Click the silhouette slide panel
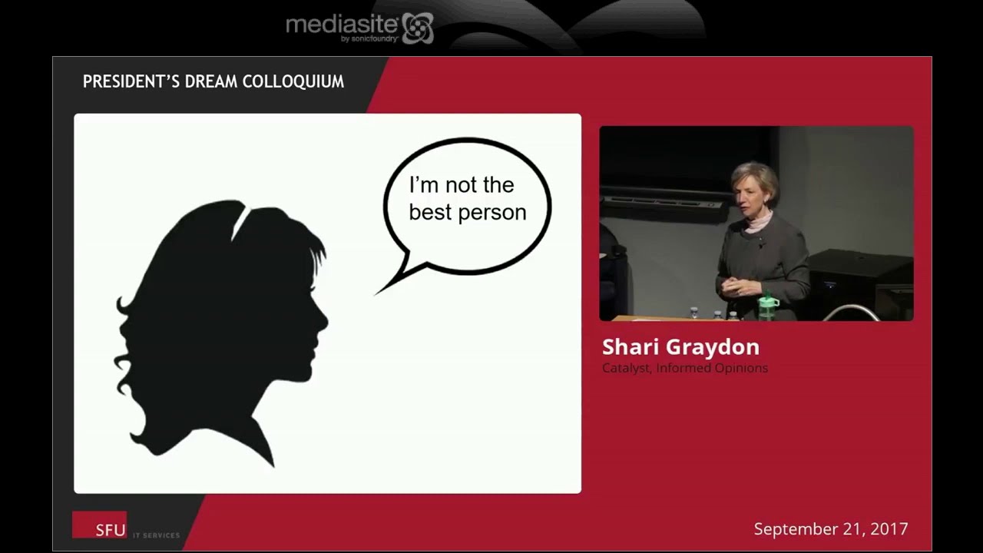 327,303
